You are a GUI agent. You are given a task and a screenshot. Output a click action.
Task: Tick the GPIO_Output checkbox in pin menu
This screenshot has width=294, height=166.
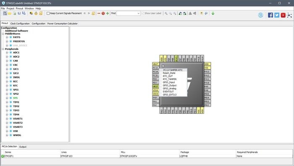click(161, 86)
